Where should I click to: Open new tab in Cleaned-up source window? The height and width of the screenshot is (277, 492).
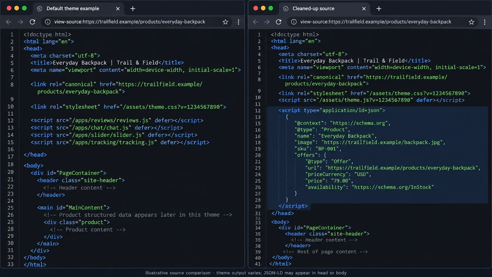[379, 9]
